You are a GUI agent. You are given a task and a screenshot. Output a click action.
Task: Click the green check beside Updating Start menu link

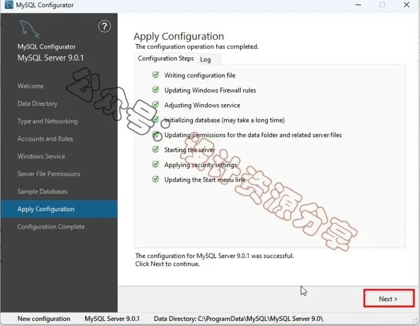tap(155, 179)
